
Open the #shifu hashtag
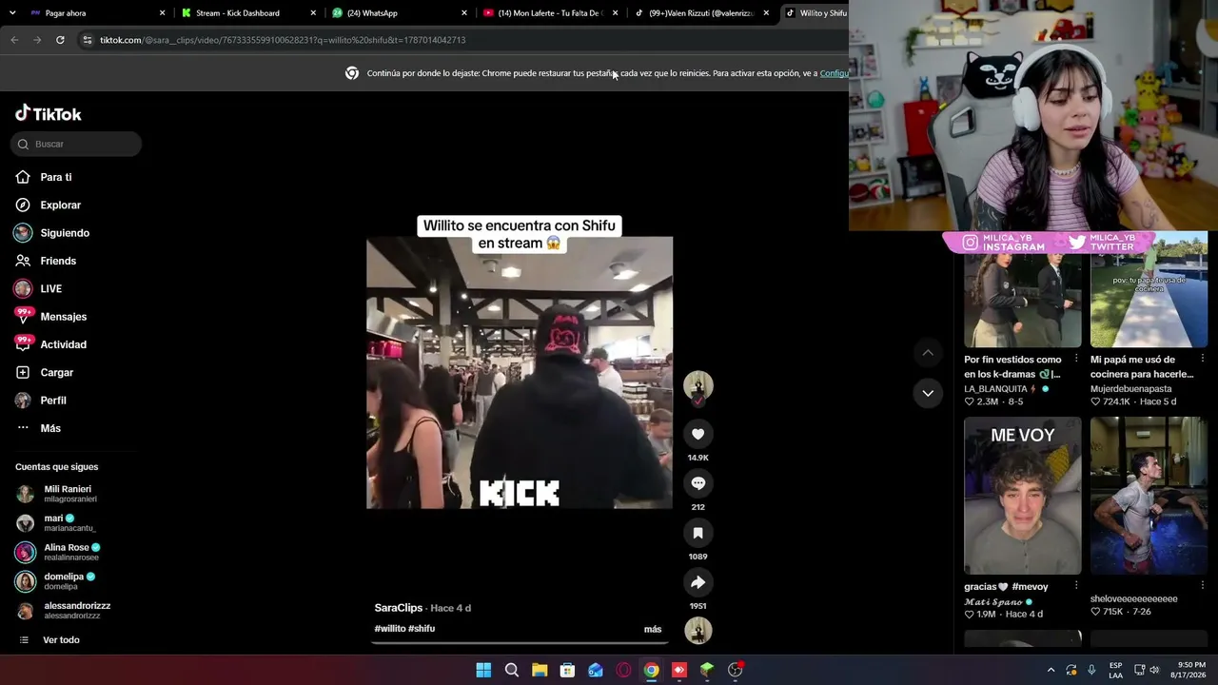point(422,629)
